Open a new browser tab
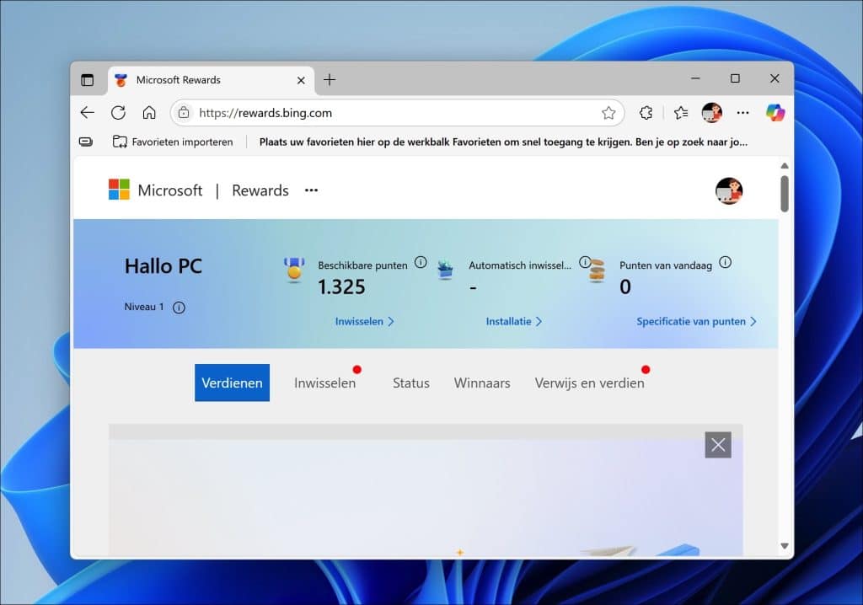863x605 pixels. click(x=330, y=80)
